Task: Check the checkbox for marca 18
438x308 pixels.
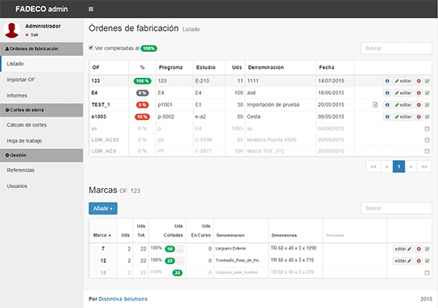Action: [427, 273]
